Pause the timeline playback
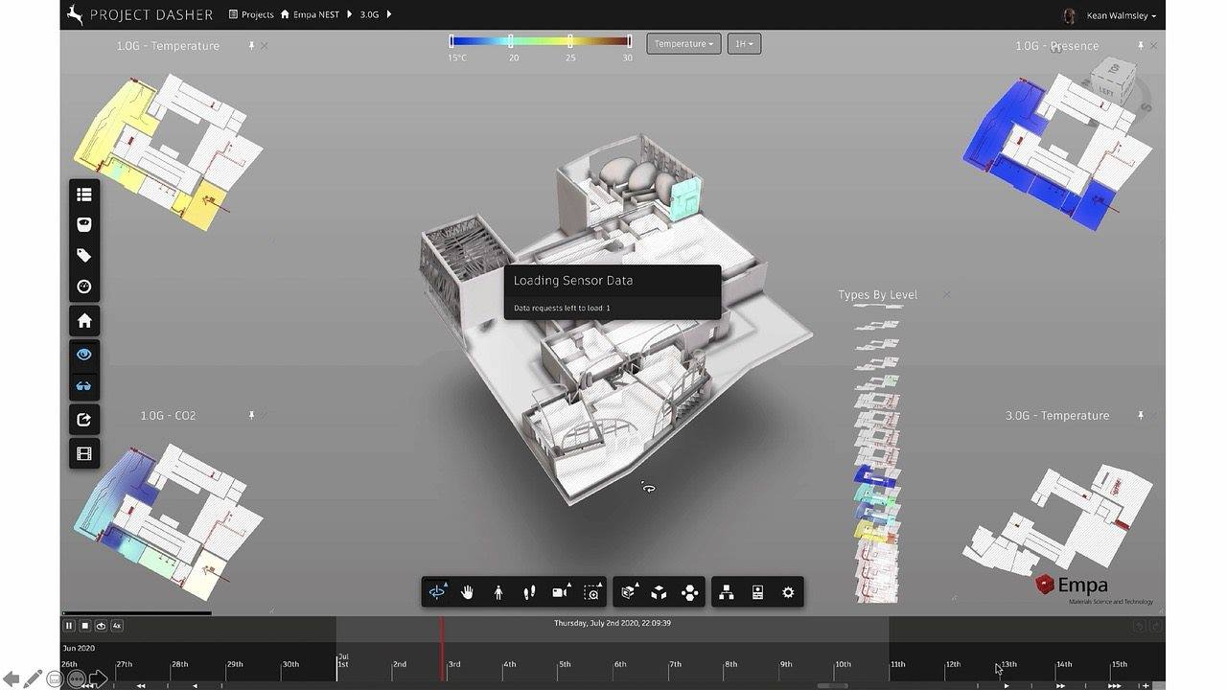The width and height of the screenshot is (1227, 690). point(69,626)
